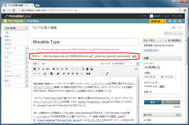Open the 未公開(原稿) status dropdown
The width and height of the screenshot is (189, 125).
click(x=152, y=67)
